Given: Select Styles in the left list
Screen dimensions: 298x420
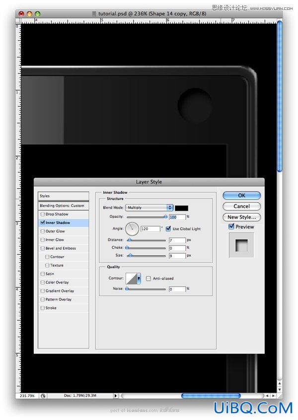Looking at the screenshot, I should click(x=64, y=196).
